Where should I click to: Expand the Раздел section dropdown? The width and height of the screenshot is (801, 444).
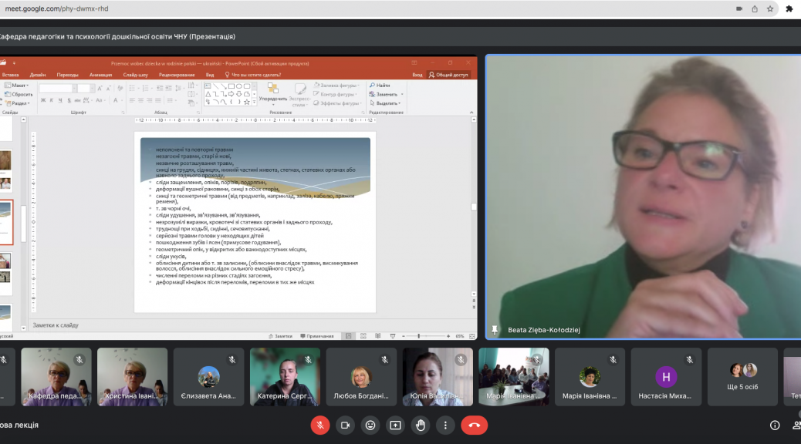point(18,103)
